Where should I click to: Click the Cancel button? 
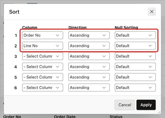point(125,105)
